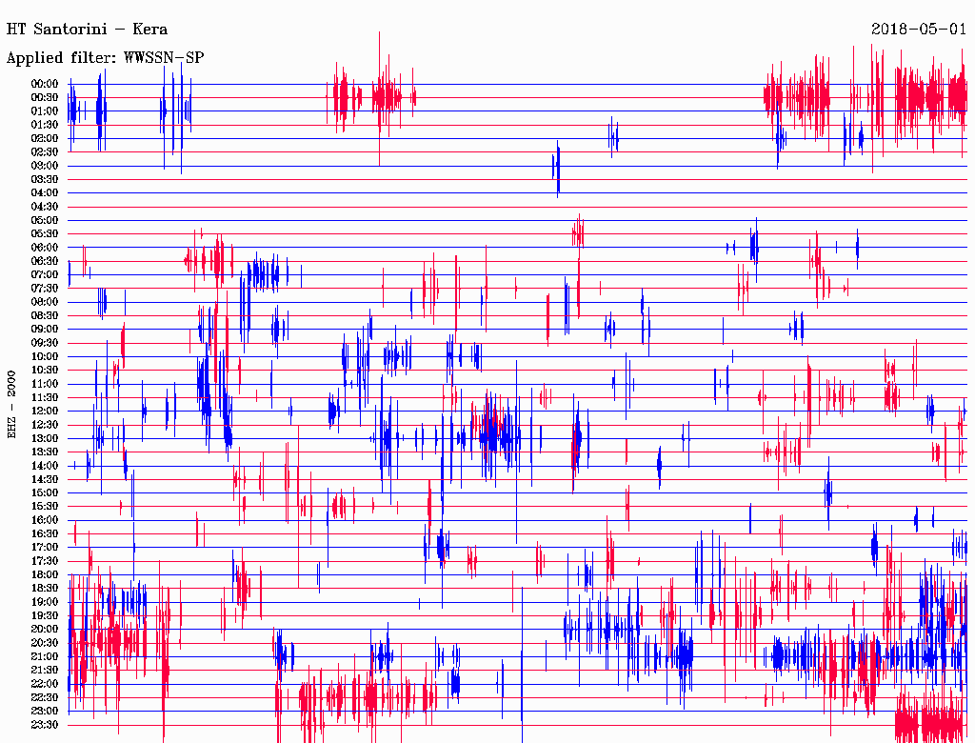Click the 12:00 time label
The image size is (975, 743).
coord(46,412)
